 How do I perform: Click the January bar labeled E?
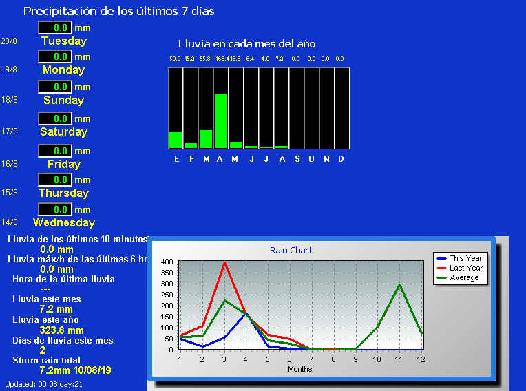click(176, 140)
